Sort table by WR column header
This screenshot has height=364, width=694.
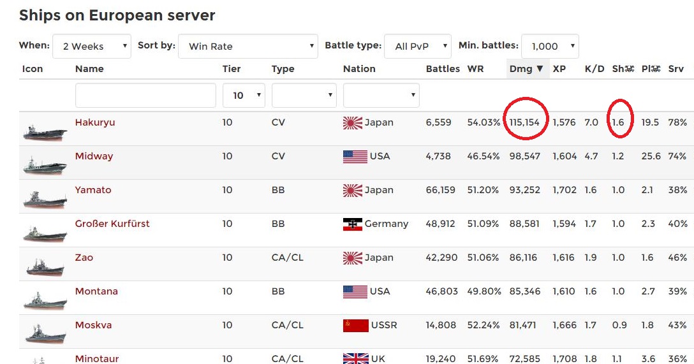[x=475, y=69]
